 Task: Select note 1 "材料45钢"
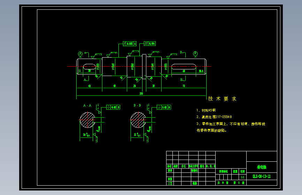tap(206, 110)
